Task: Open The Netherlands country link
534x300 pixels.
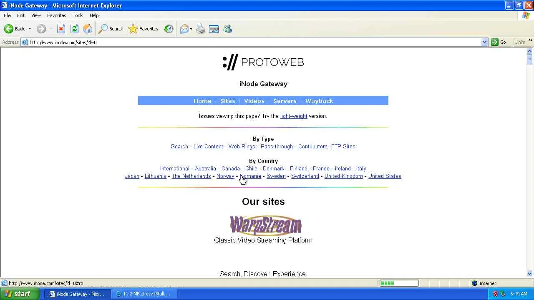Action: click(191, 176)
